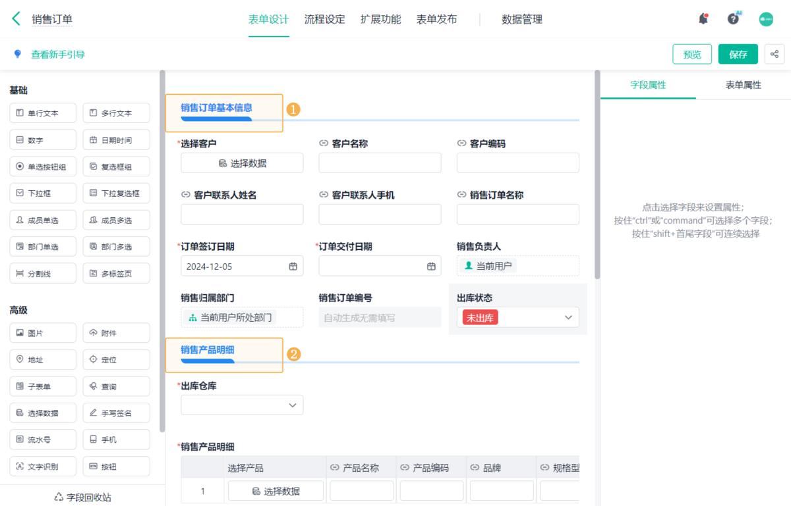
Task: Add a 选择数据 field from palette
Action: pos(43,413)
